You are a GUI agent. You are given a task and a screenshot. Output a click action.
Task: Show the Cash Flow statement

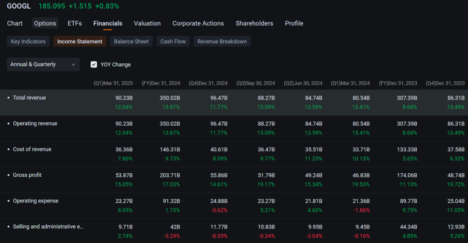(x=173, y=41)
